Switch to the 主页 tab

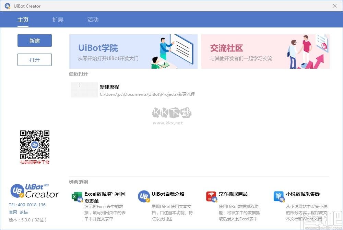point(23,20)
